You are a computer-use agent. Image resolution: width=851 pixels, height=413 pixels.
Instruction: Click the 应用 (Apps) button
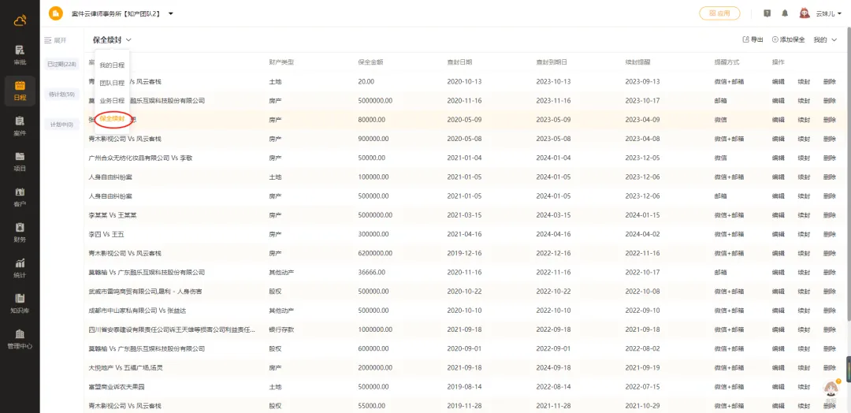tap(719, 13)
